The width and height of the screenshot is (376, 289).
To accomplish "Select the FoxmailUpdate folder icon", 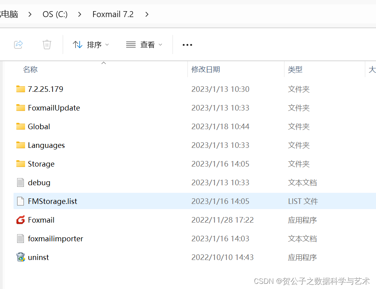I will pos(21,108).
